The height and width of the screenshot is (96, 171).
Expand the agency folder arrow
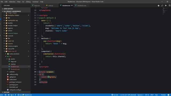point(4,28)
